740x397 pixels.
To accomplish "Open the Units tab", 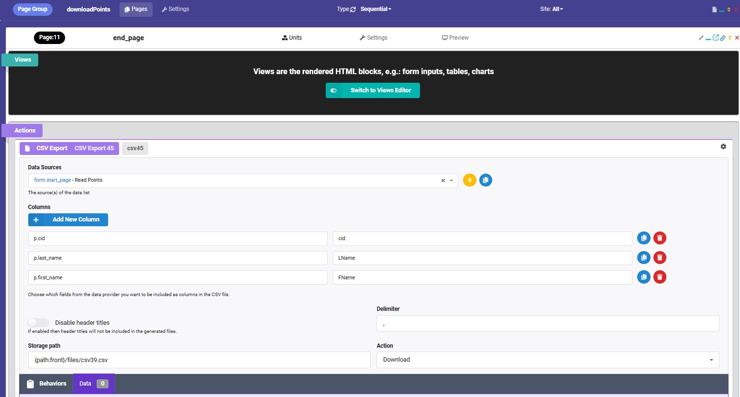I will 292,38.
